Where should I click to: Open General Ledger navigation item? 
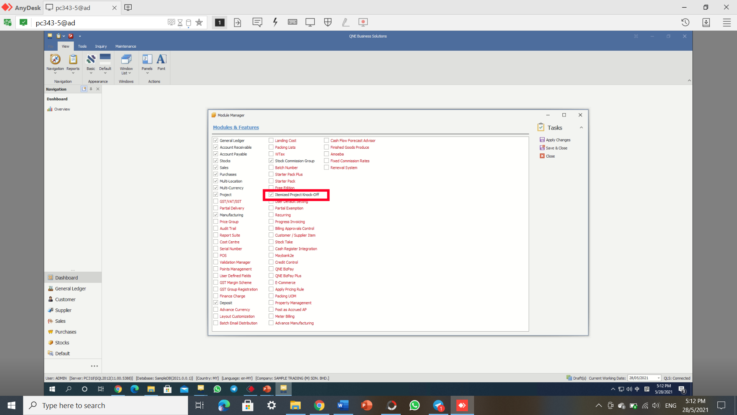[x=73, y=288]
